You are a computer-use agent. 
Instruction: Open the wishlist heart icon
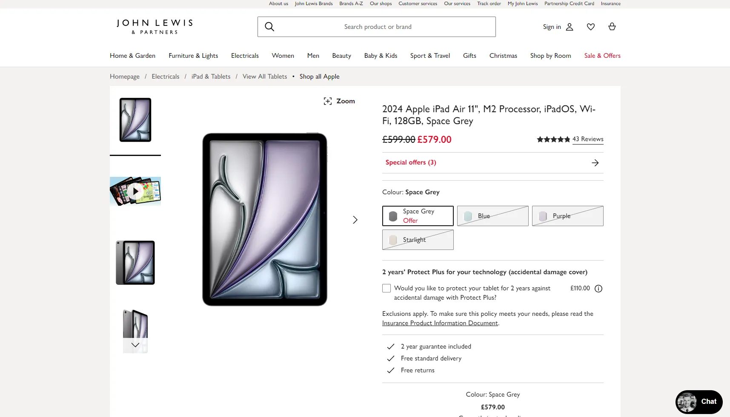[591, 27]
